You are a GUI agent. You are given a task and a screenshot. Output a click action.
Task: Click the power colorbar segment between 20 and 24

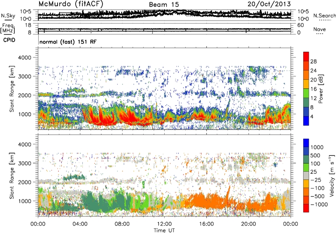coord(306,75)
